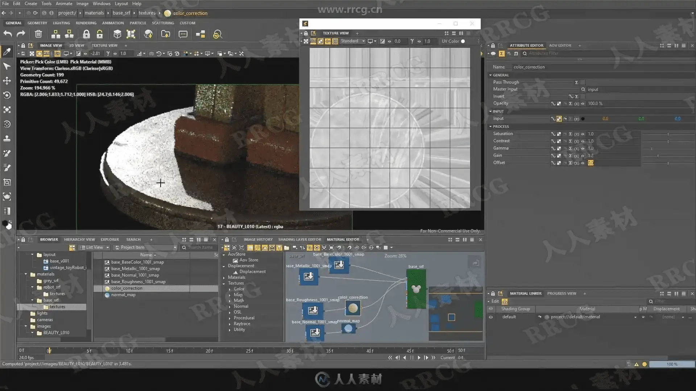The image size is (696, 391).
Task: Collapse the PROCESS attribute section
Action: click(x=490, y=126)
